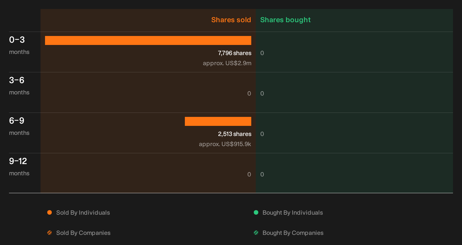Click the 6-9 months row label

[19, 126]
